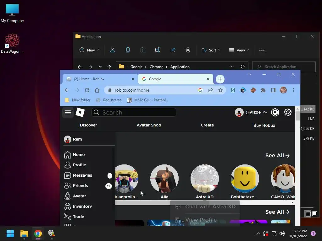Image resolution: width=322 pixels, height=241 pixels.
Task: Open Messages in Roblox sidebar
Action: tap(88, 175)
